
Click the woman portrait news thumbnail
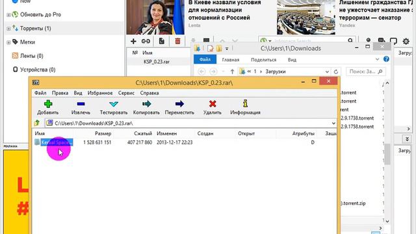point(155,18)
